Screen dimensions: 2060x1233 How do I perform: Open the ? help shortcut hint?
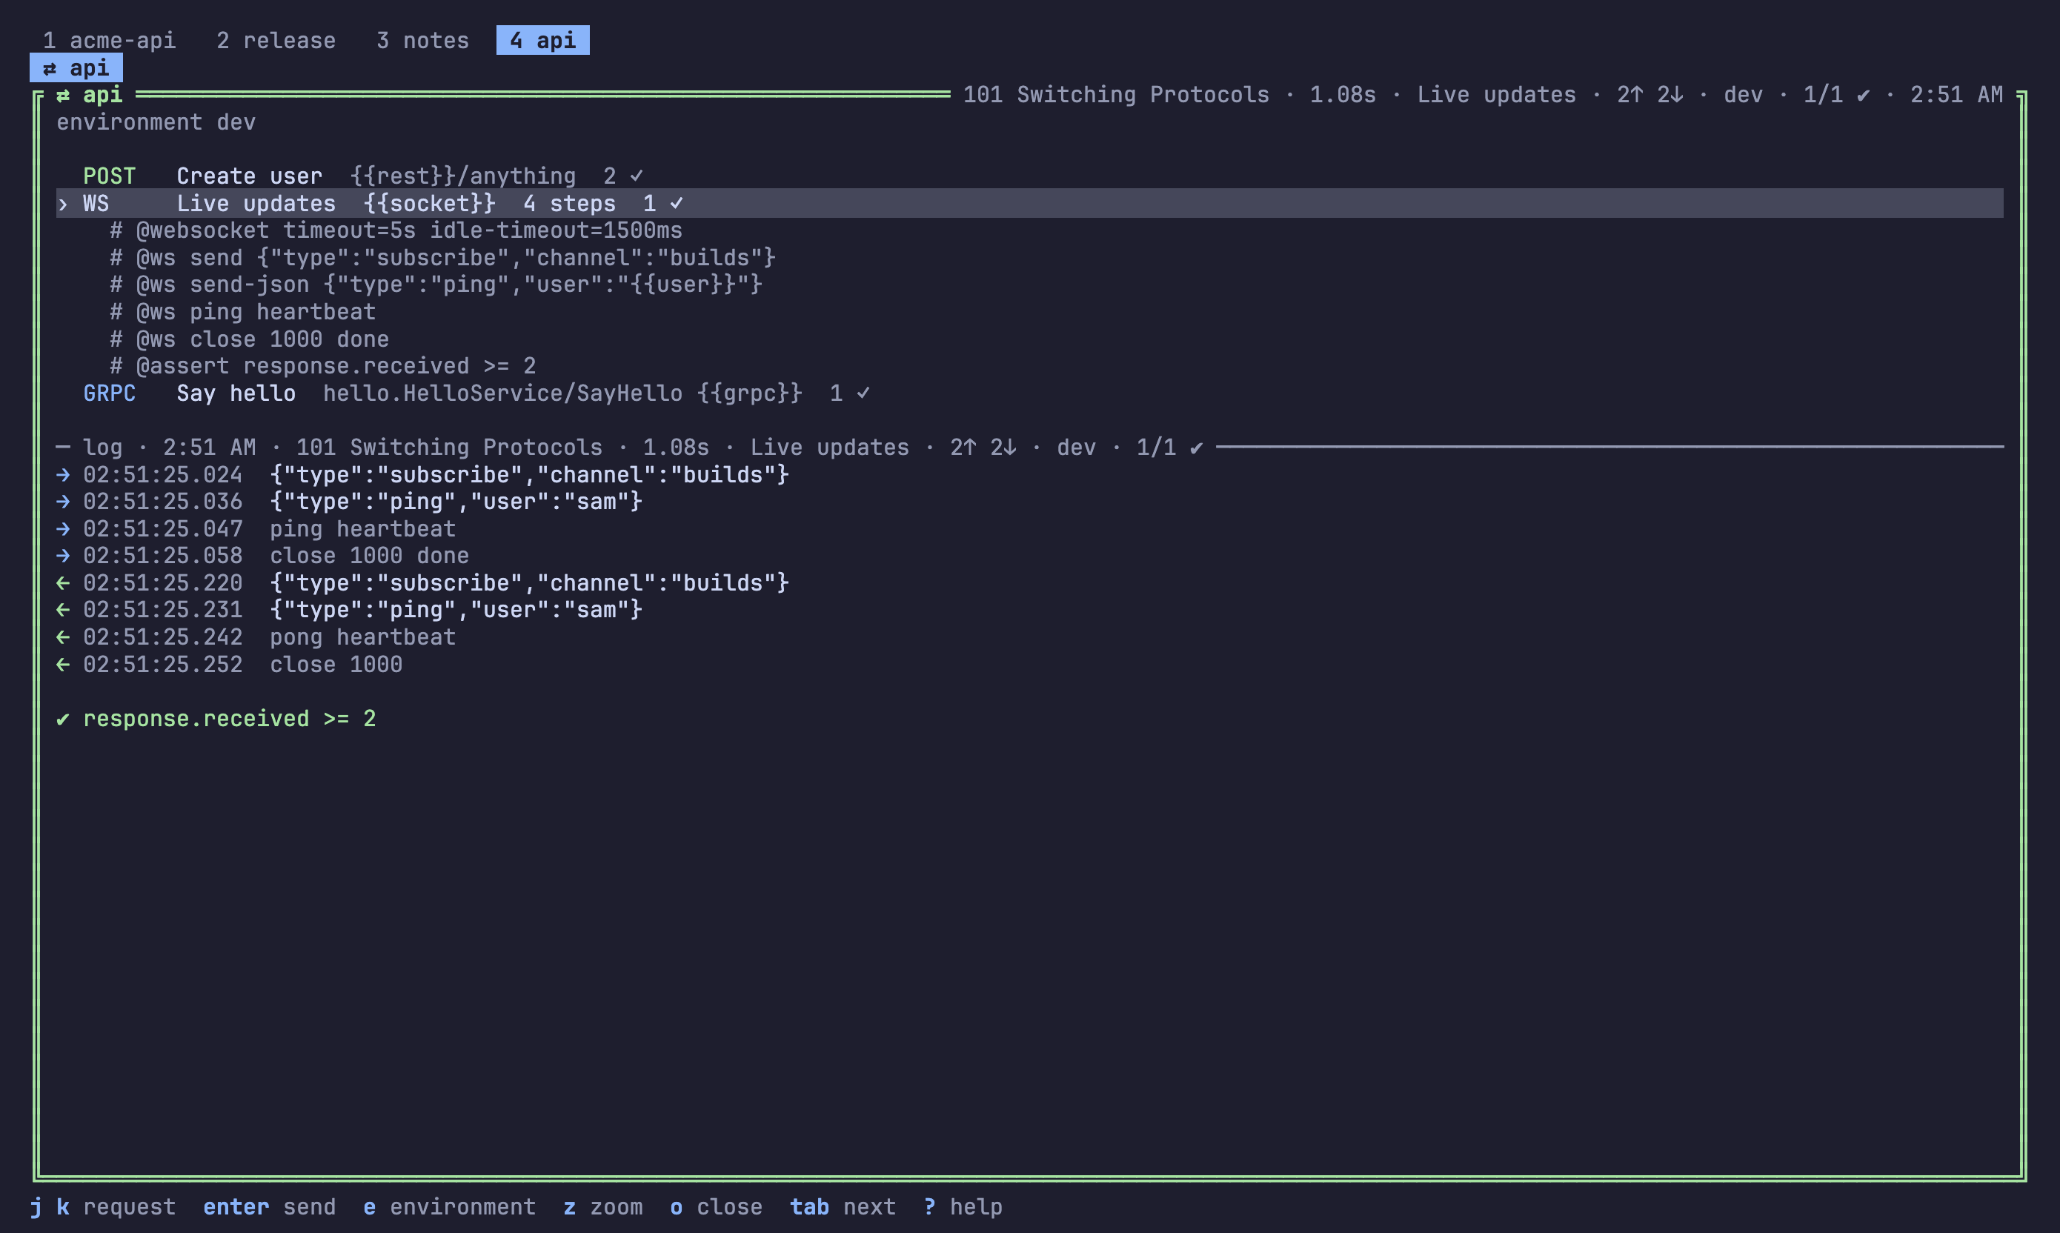[x=963, y=1206]
